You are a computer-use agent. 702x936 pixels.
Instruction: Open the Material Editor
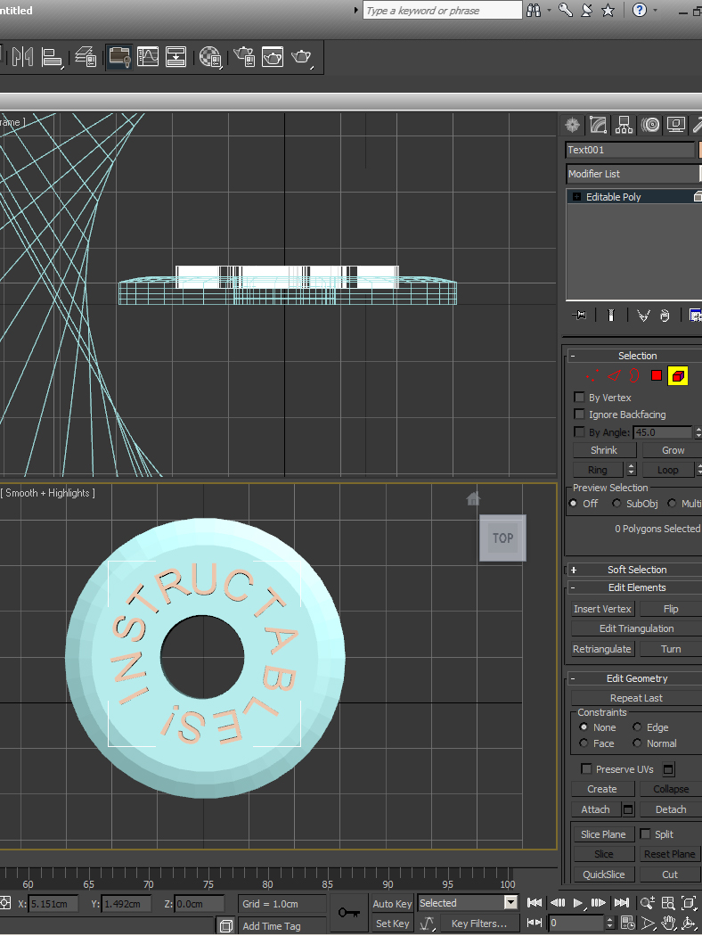[210, 57]
